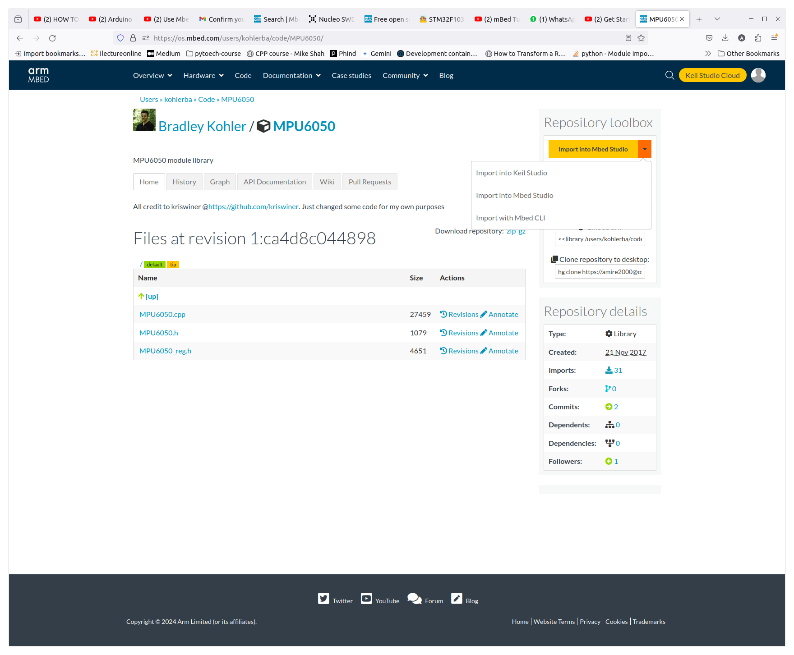Viewport: 794px width, 655px height.
Task: Toggle reader view icon in address bar
Action: click(628, 38)
